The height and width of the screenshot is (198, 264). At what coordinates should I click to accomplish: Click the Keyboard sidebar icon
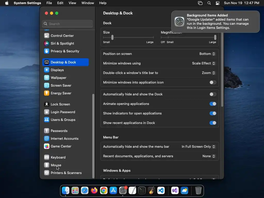(47, 157)
